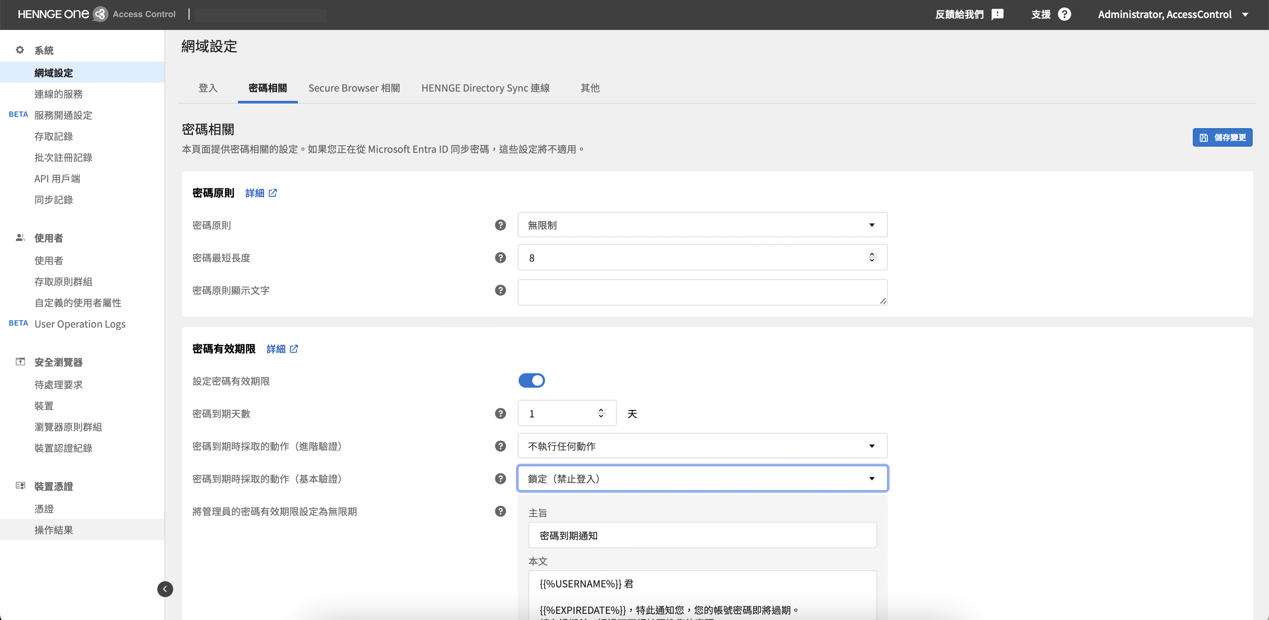Open 存取原則群組 in sidebar

tap(63, 281)
